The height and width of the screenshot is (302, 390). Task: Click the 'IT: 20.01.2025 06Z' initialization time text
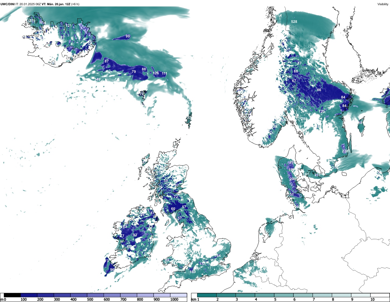pyautogui.click(x=28, y=4)
